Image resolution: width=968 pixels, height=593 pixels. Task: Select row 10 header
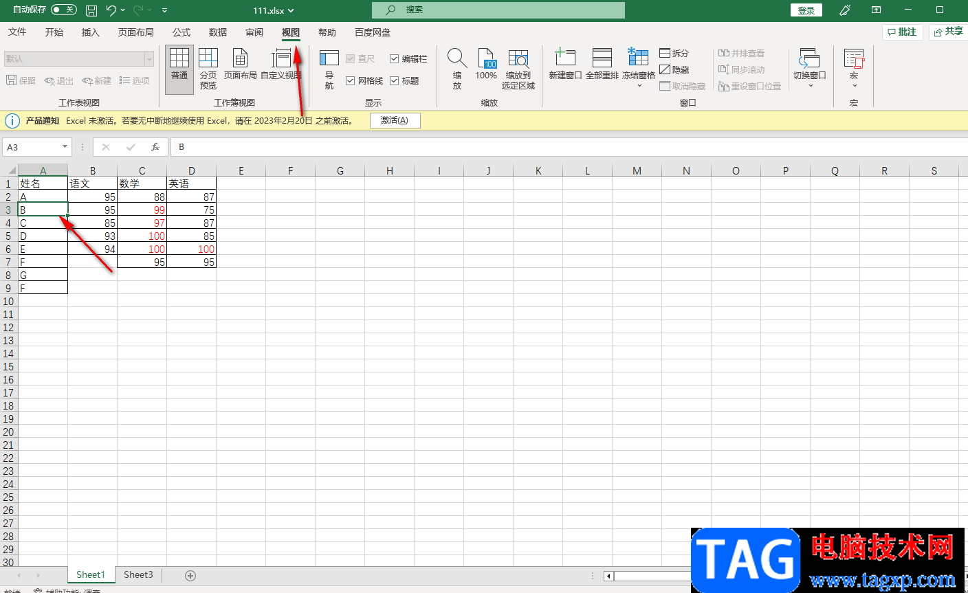click(9, 301)
